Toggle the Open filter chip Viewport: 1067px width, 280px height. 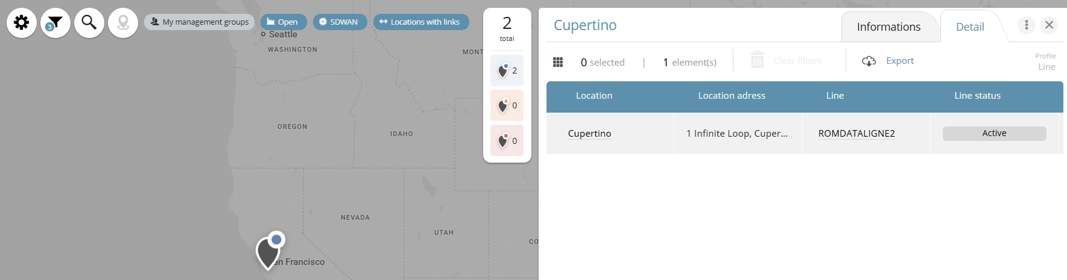click(283, 22)
